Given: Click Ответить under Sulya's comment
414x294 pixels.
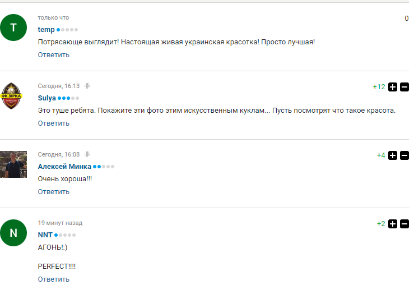Looking at the screenshot, I should click(54, 123).
